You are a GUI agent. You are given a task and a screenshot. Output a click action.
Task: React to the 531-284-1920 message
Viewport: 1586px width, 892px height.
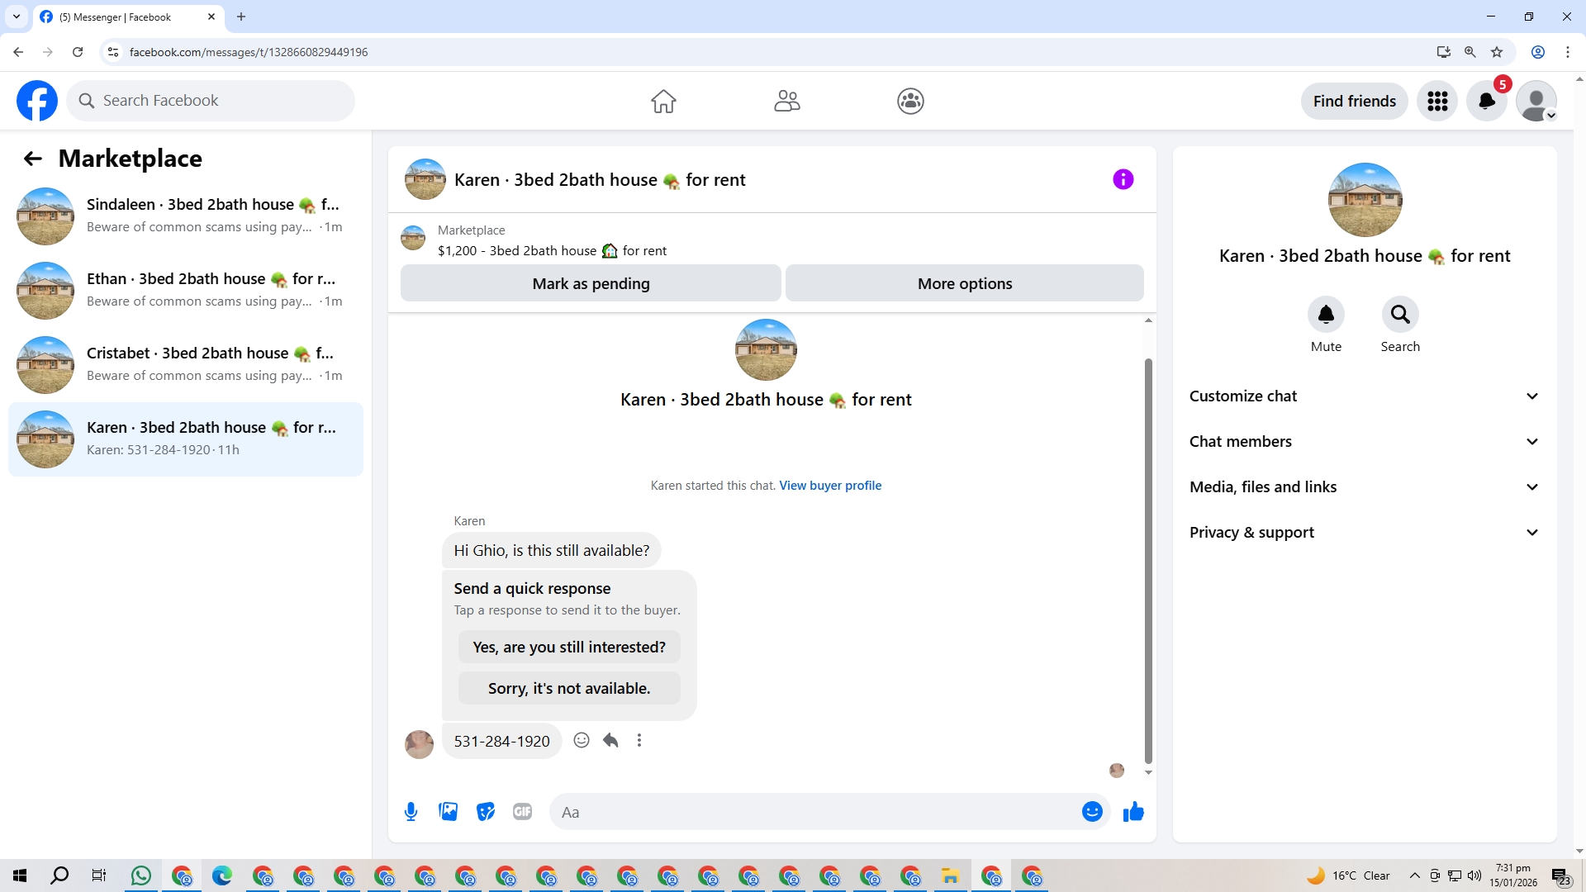[582, 740]
